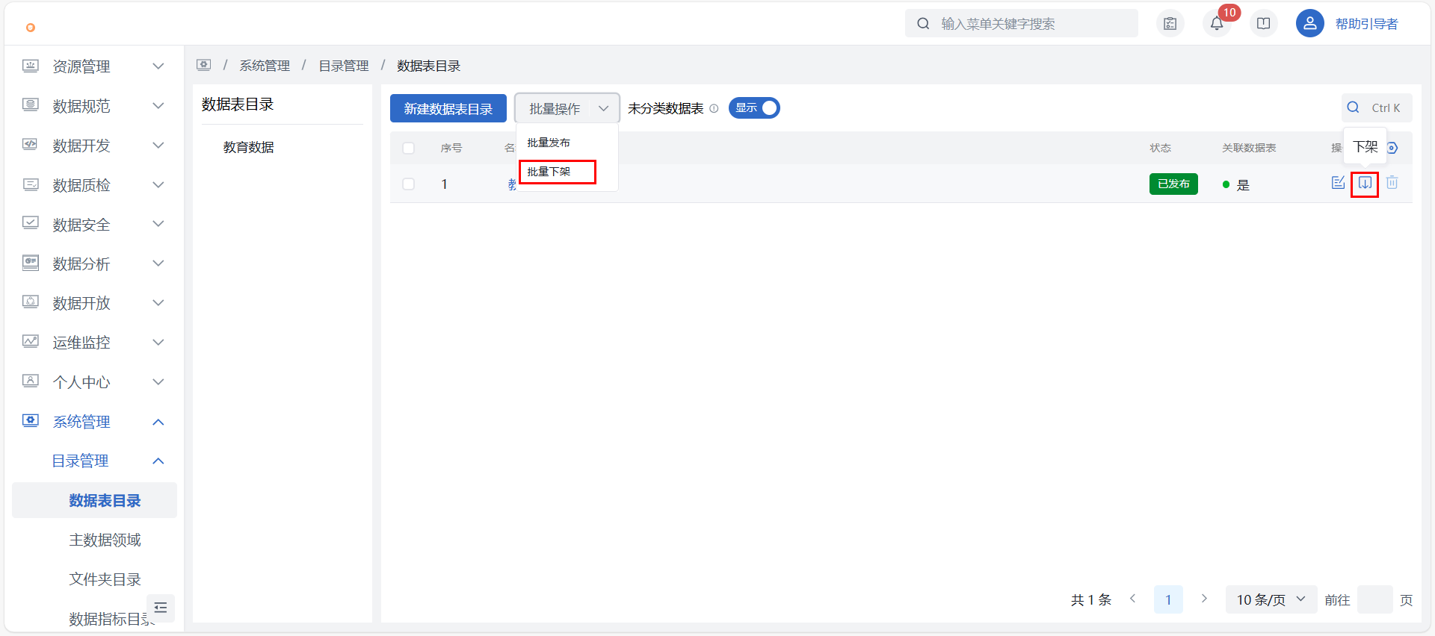1435x636 pixels.
Task: Click 数据表目录 in the breadcrumb
Action: 428,66
